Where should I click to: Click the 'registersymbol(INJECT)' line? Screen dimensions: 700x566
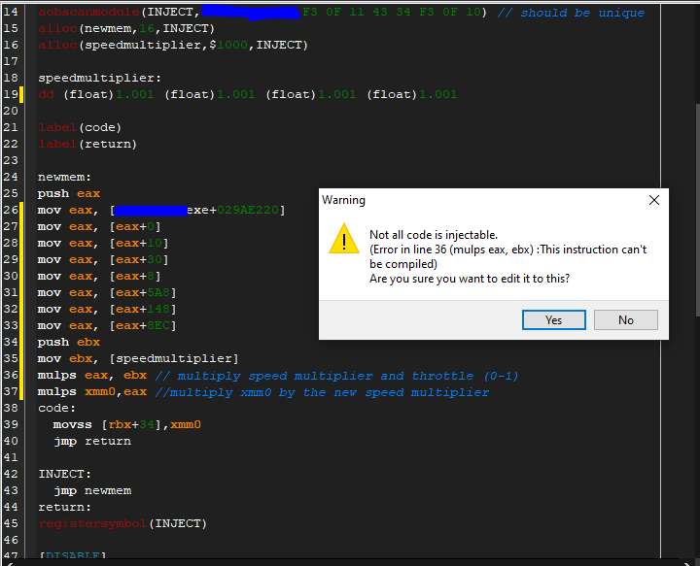[x=122, y=523]
